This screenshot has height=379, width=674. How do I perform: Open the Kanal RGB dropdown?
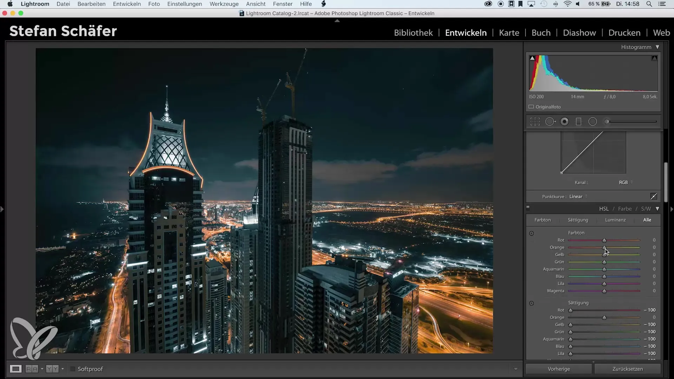click(626, 182)
